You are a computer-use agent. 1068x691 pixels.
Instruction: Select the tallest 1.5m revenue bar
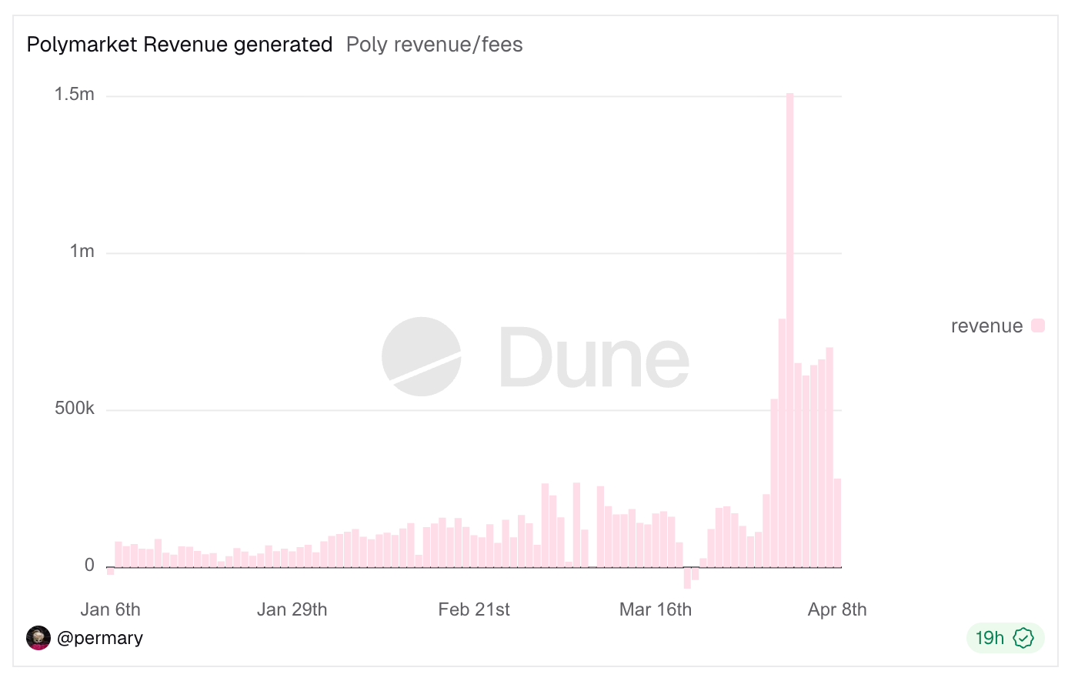790,331
